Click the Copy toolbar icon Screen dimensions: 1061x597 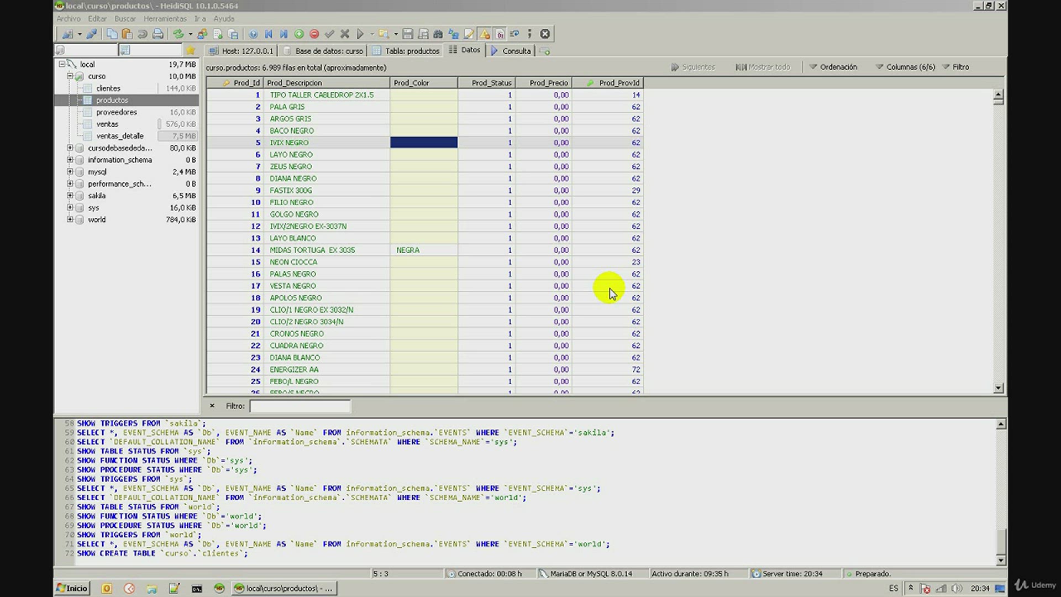(112, 34)
